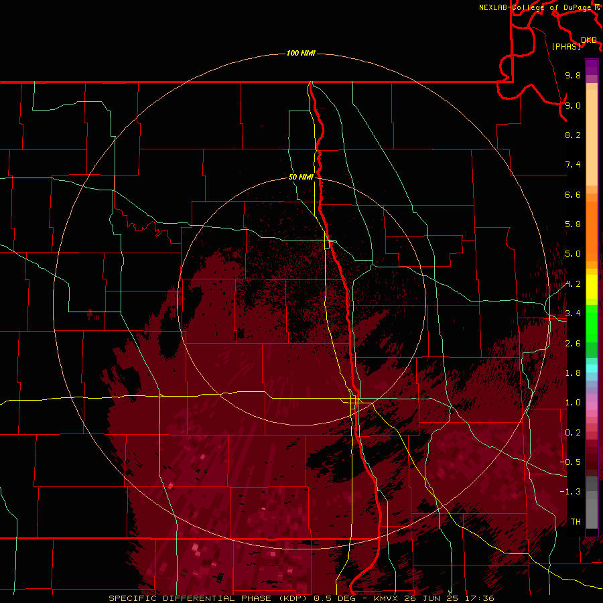This screenshot has width=603, height=603.
Task: Click the DKD label above the legend
Action: point(589,40)
